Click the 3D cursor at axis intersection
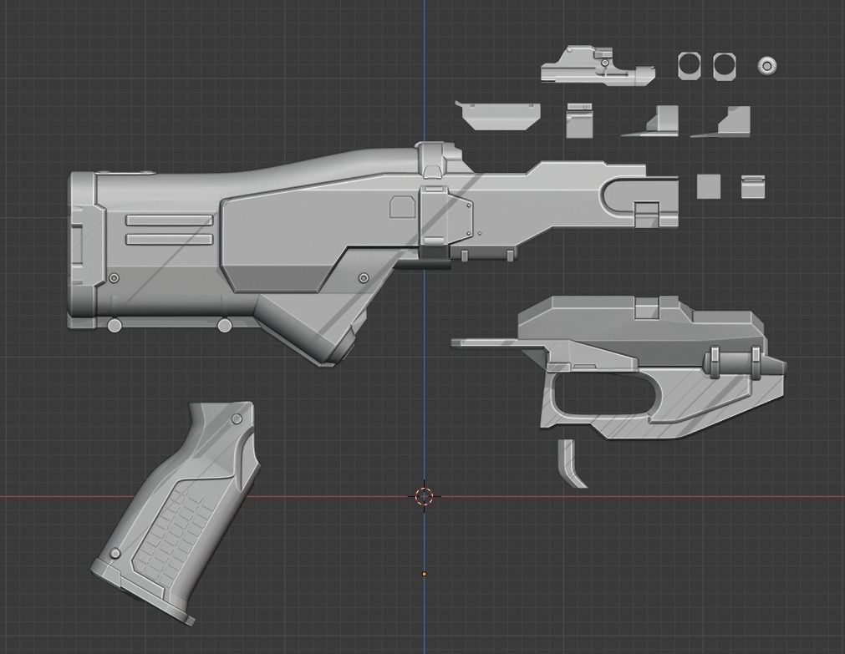Image resolution: width=845 pixels, height=654 pixels. [424, 496]
